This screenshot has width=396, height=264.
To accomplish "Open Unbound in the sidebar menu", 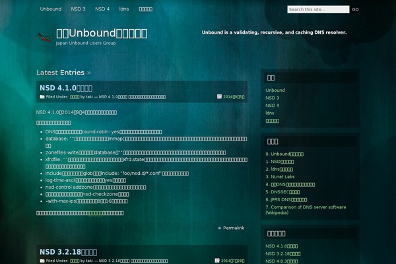I will pyautogui.click(x=275, y=90).
